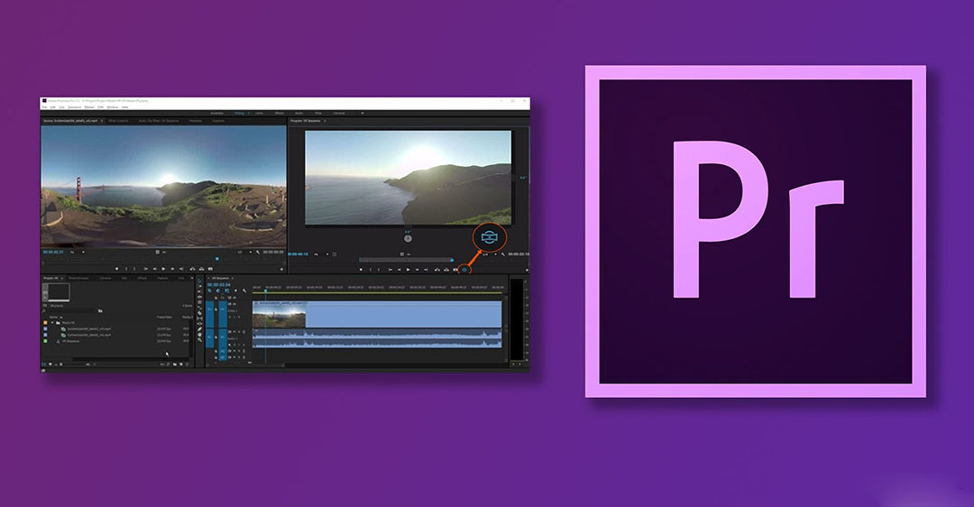The width and height of the screenshot is (974, 507).
Task: Switch to the Audio workspace
Action: coord(299,113)
